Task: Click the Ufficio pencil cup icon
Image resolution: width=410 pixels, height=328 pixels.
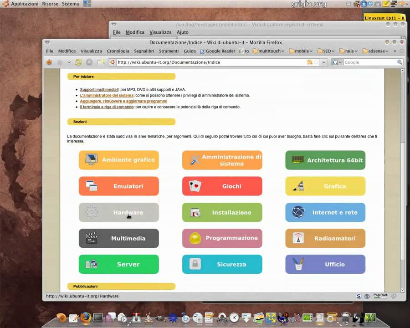Action: point(298,264)
